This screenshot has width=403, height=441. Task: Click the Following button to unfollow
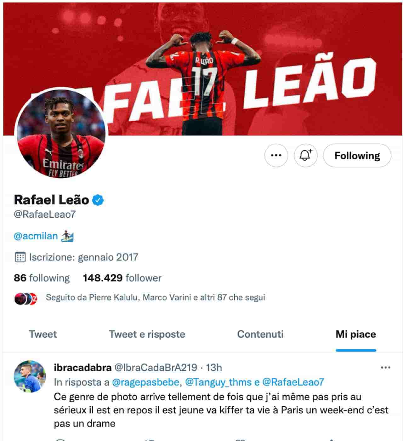point(357,155)
